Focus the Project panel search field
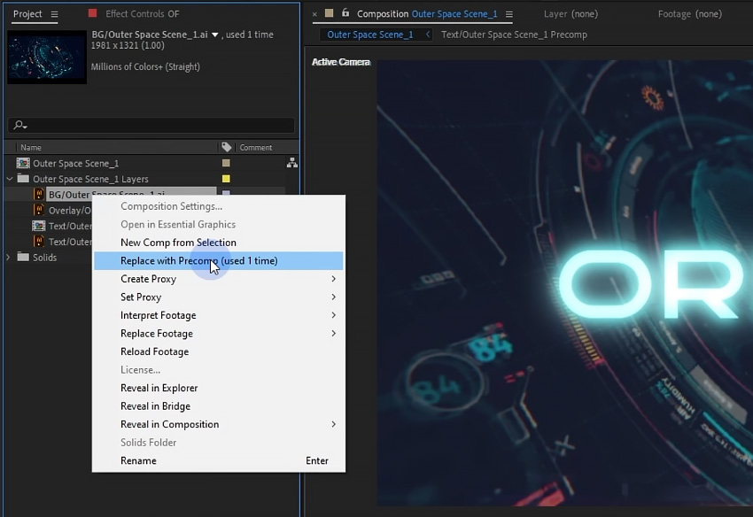753x517 pixels. pyautogui.click(x=151, y=126)
